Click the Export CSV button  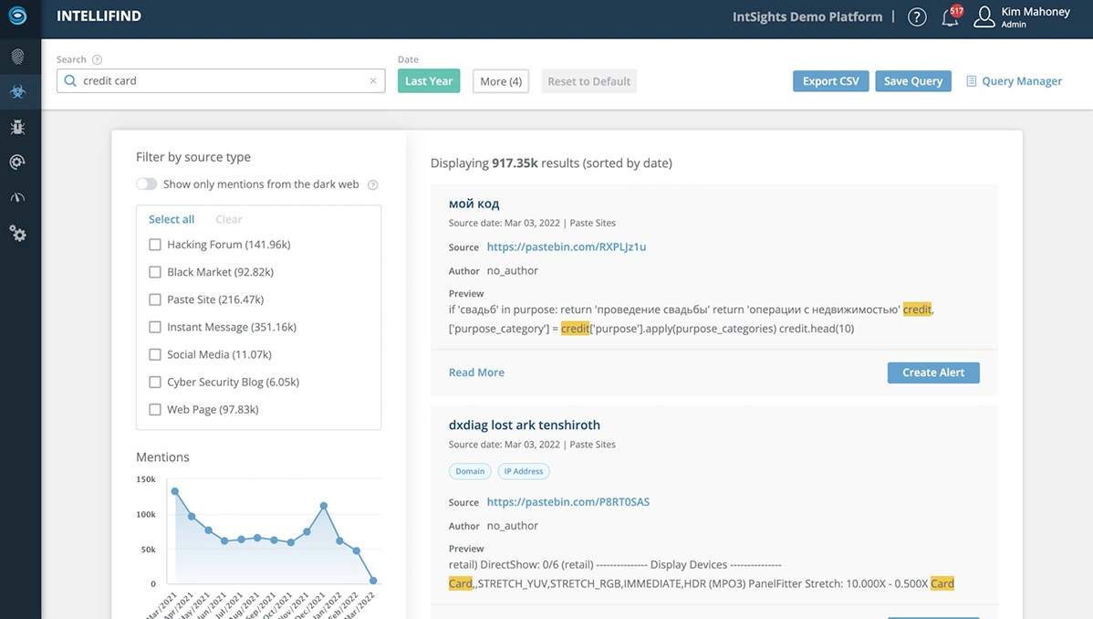click(830, 81)
